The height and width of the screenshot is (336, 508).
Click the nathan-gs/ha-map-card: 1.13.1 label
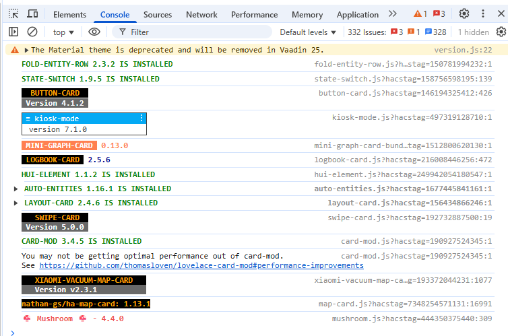point(86,304)
